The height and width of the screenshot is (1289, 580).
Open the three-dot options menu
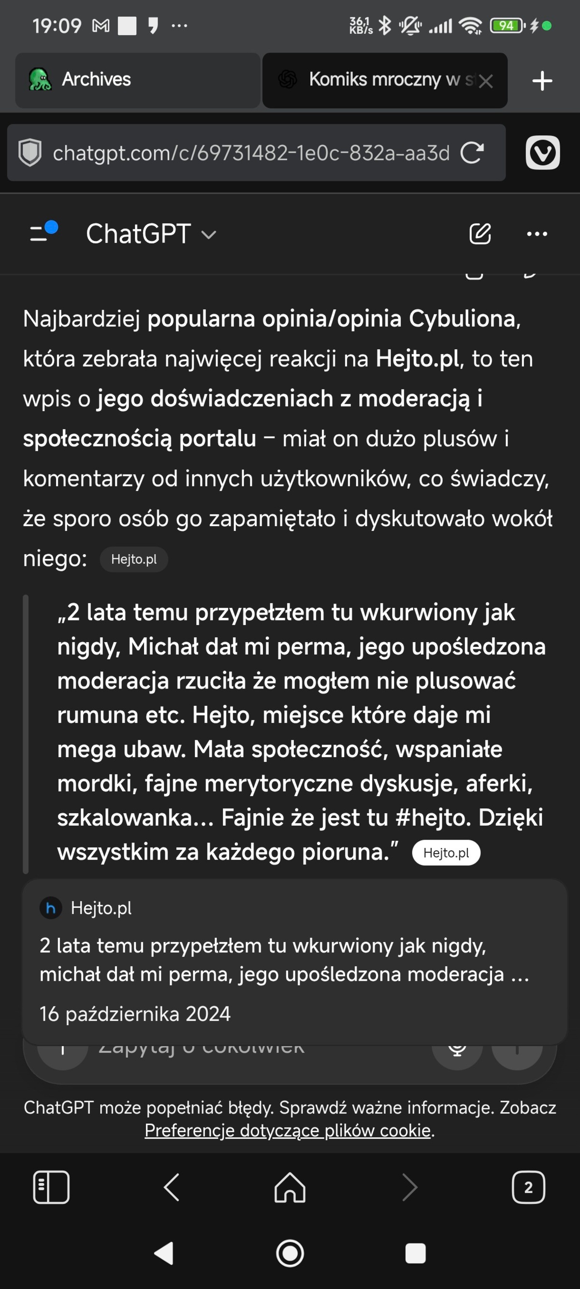(x=536, y=233)
